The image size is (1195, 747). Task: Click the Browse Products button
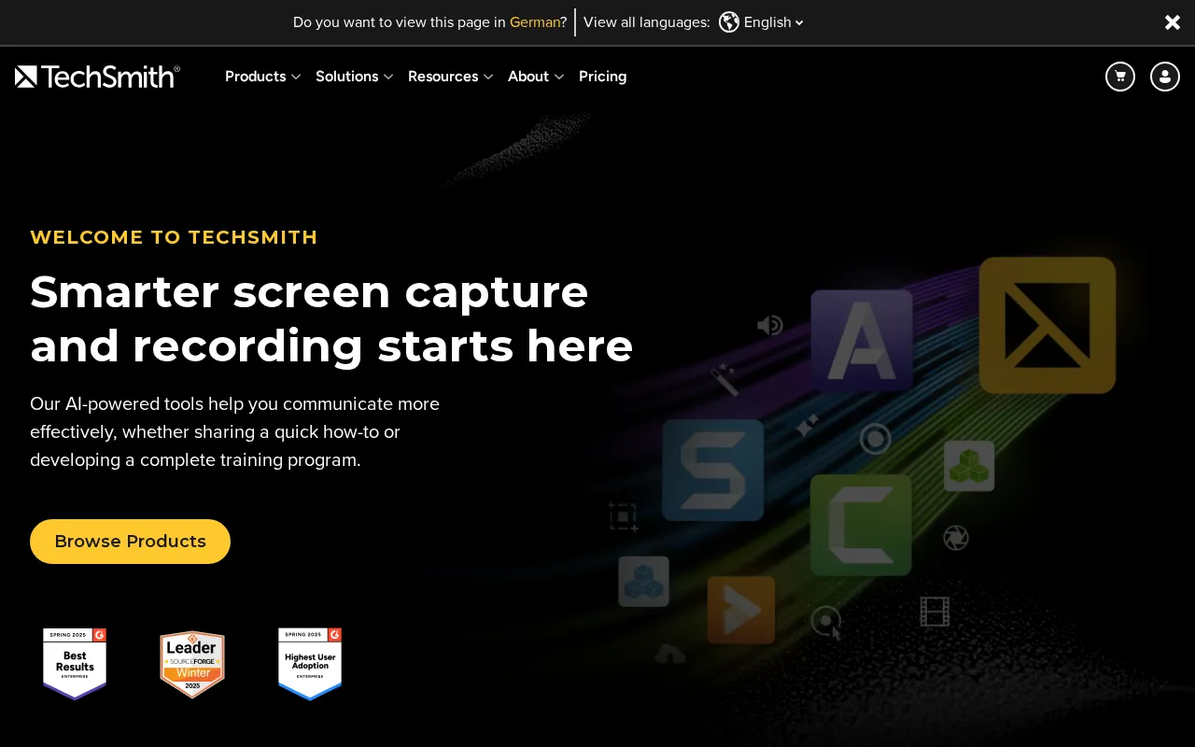(x=130, y=542)
